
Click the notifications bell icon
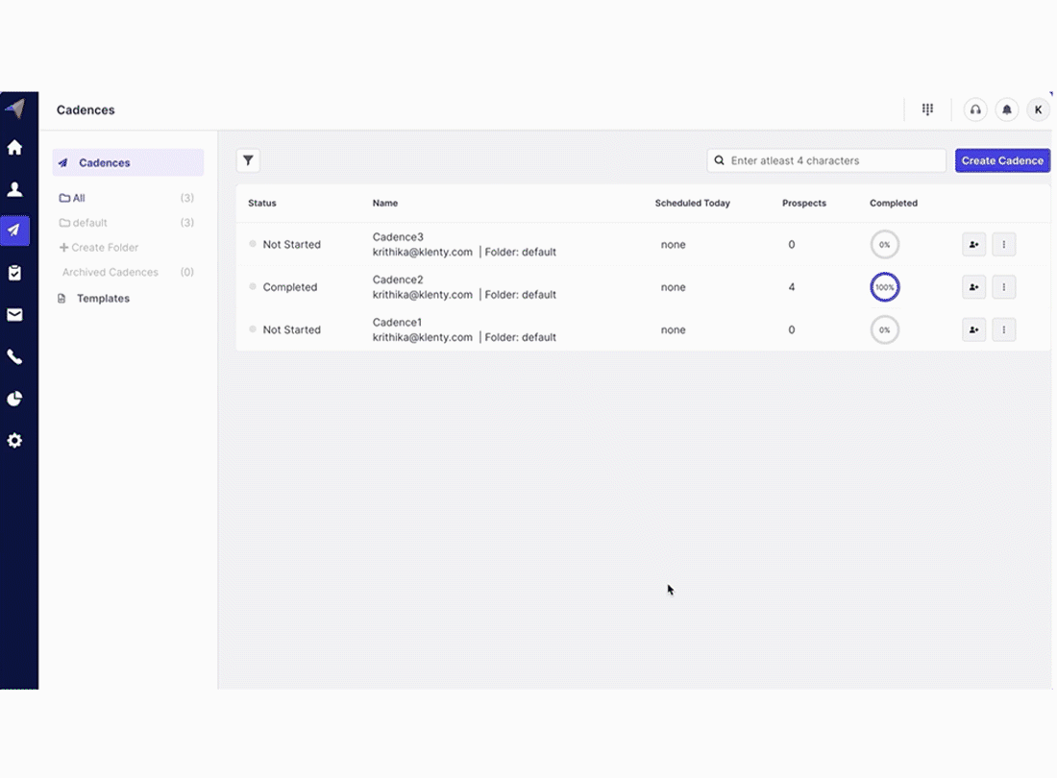[x=1006, y=109]
